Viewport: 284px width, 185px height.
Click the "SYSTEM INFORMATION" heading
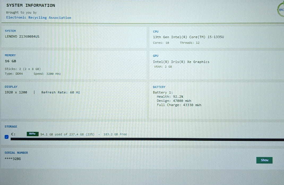click(x=31, y=5)
